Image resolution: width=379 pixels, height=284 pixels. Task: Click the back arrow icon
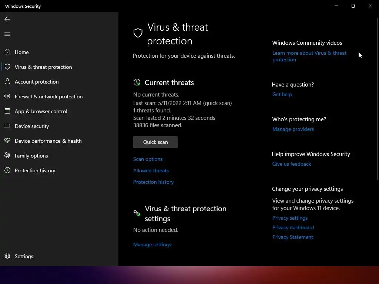7,19
